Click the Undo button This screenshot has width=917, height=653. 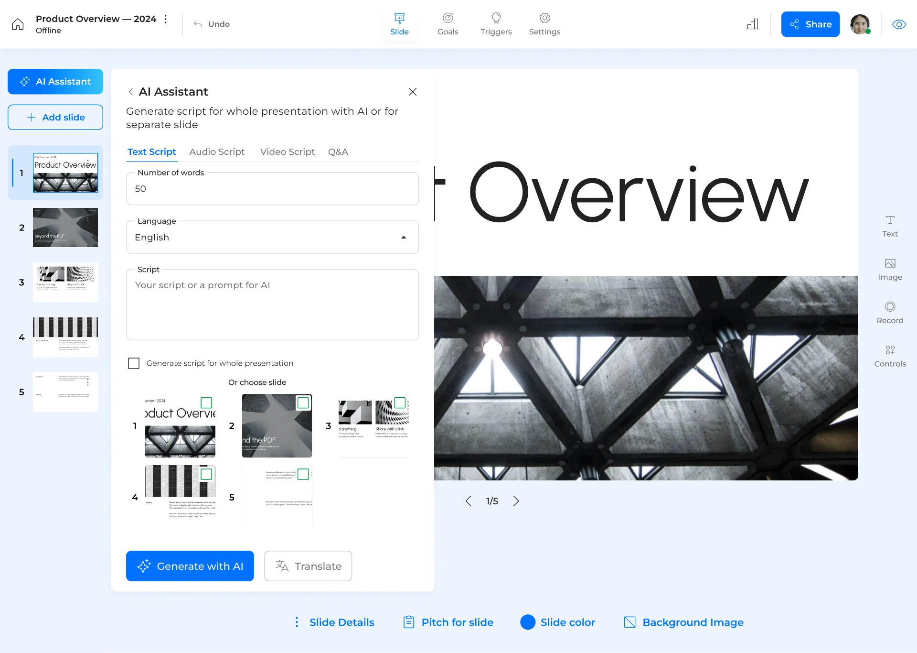click(212, 24)
